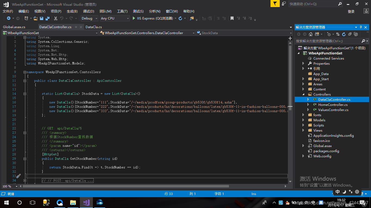The width and height of the screenshot is (371, 208).
Task: Click the feedback icon next to Quick Launch
Action: [284, 4]
